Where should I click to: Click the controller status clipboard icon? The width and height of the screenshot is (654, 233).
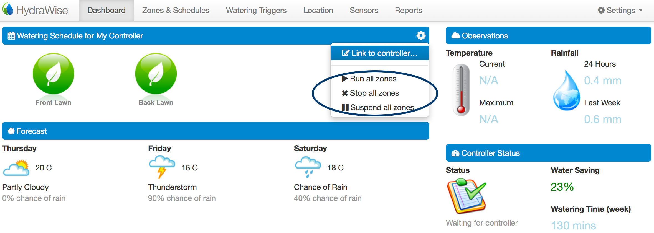pyautogui.click(x=467, y=196)
